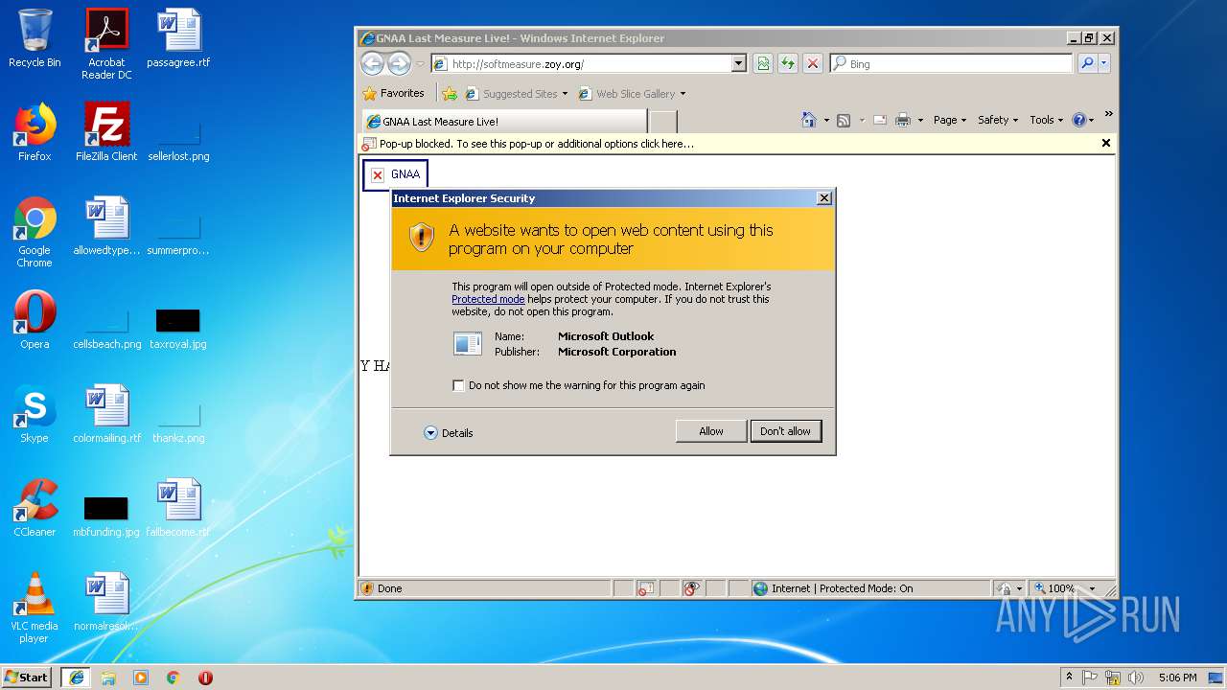Click Windows Explorer taskbar icon
Screen dimensions: 1227x690
(x=108, y=678)
